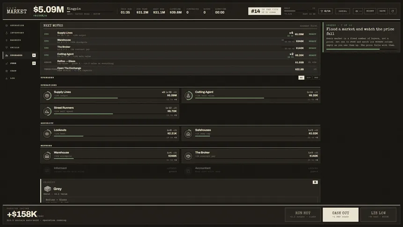
Task: Select the x10 buy multiplier
Action: [308, 77]
